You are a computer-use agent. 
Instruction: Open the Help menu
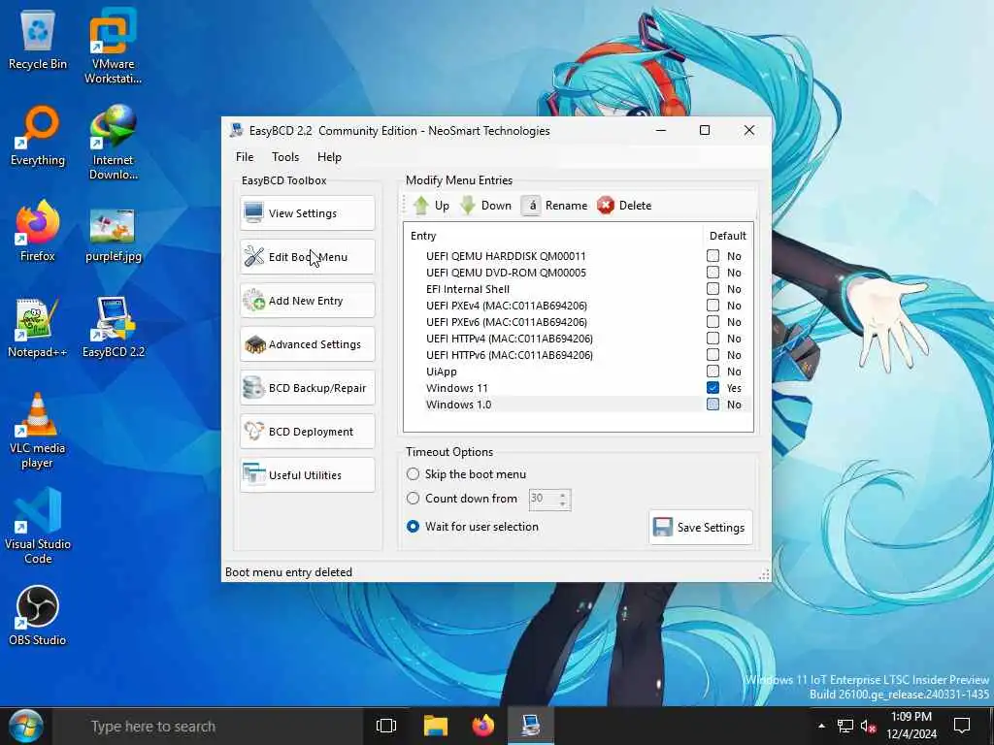pos(329,157)
